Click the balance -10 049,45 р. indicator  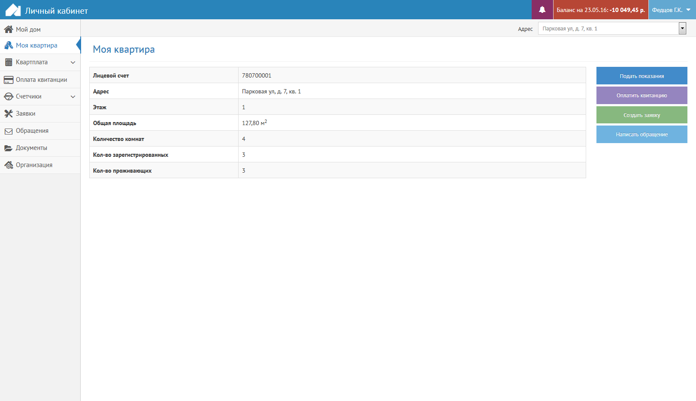(x=601, y=9)
